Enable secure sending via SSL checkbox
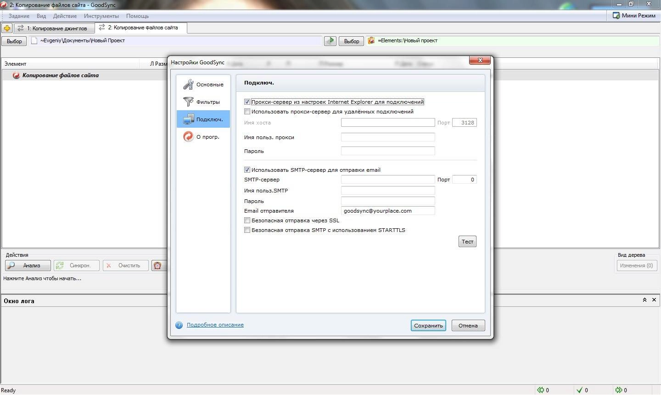The height and width of the screenshot is (395, 661). coord(247,220)
